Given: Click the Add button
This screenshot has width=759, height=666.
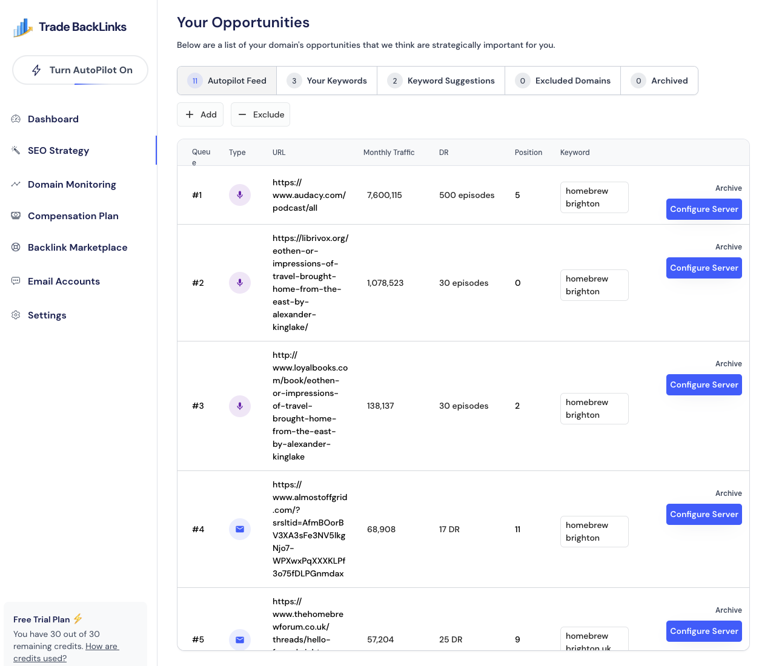Looking at the screenshot, I should pos(201,114).
